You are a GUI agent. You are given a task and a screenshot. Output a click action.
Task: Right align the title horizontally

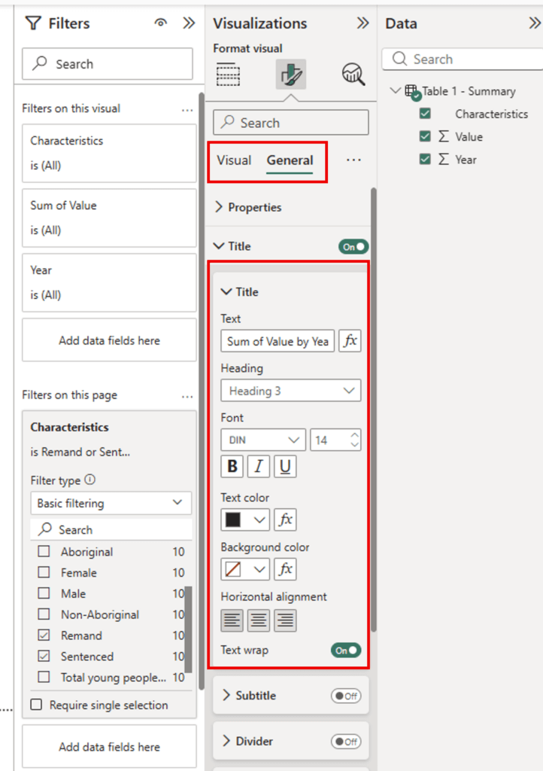point(285,620)
